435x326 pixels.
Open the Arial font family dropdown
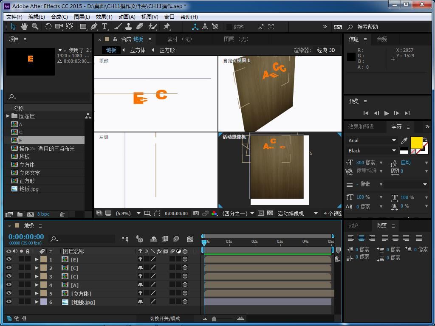click(x=394, y=141)
